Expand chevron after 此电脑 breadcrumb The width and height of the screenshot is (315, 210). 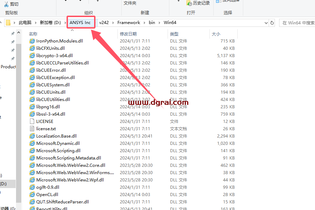point(36,23)
